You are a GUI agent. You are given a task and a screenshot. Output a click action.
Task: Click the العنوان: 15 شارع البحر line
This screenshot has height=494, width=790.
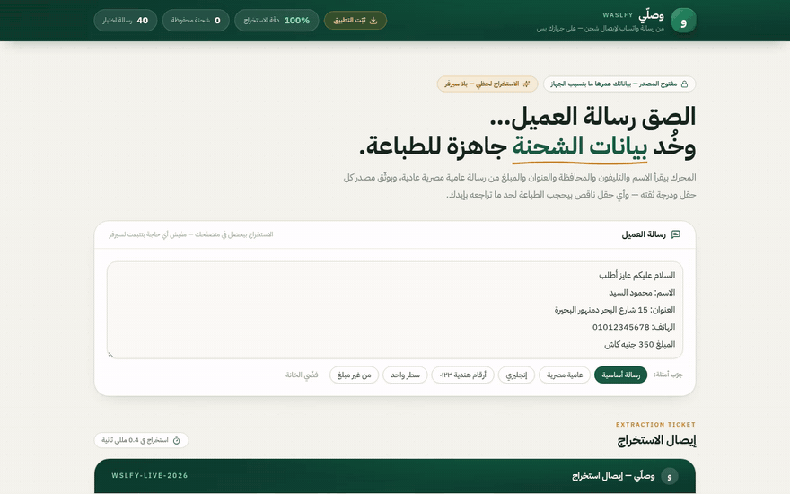pyautogui.click(x=615, y=310)
